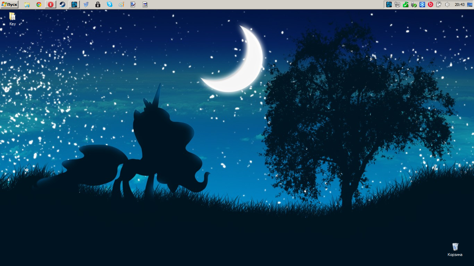474x266 pixels.
Task: Open network connection tray icon
Action: pyautogui.click(x=397, y=5)
